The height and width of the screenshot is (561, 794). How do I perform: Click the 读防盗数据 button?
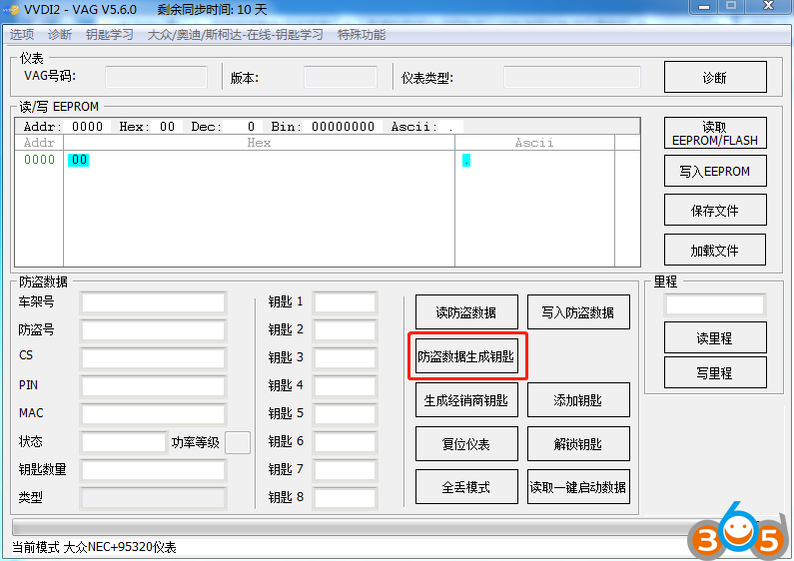[x=466, y=312]
